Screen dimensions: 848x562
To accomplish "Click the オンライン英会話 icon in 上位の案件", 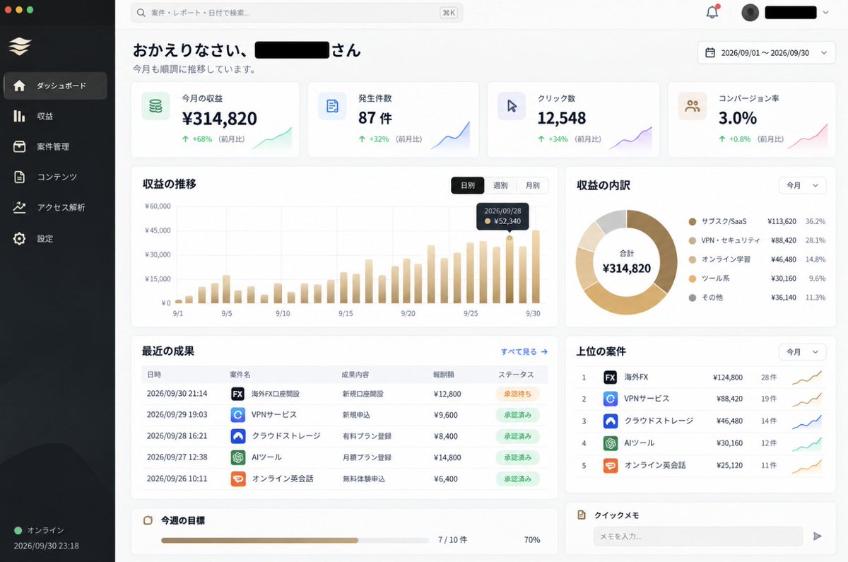I will coord(611,466).
